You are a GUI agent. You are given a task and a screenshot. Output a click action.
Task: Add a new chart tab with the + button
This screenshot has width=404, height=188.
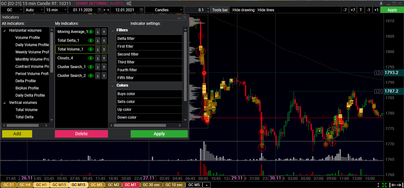207,185
